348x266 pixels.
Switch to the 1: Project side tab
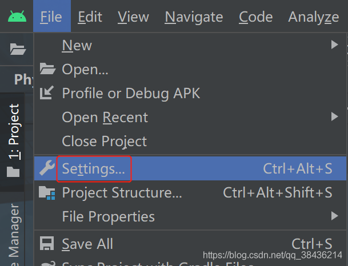point(14,132)
